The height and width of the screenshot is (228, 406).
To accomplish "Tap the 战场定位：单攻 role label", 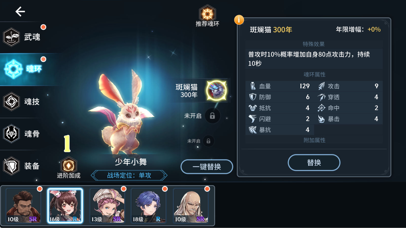I will point(129,175).
